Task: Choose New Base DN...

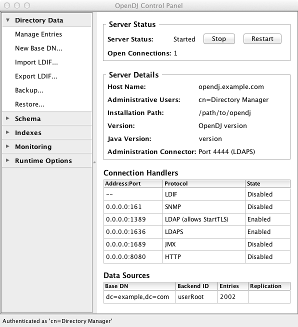Action: click(x=39, y=48)
